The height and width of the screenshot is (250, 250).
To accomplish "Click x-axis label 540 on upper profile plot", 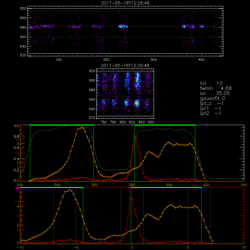I will (x=57, y=185).
